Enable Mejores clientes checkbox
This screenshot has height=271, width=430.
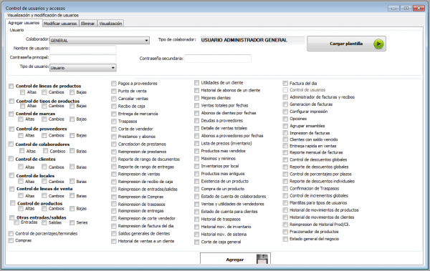[196, 98]
